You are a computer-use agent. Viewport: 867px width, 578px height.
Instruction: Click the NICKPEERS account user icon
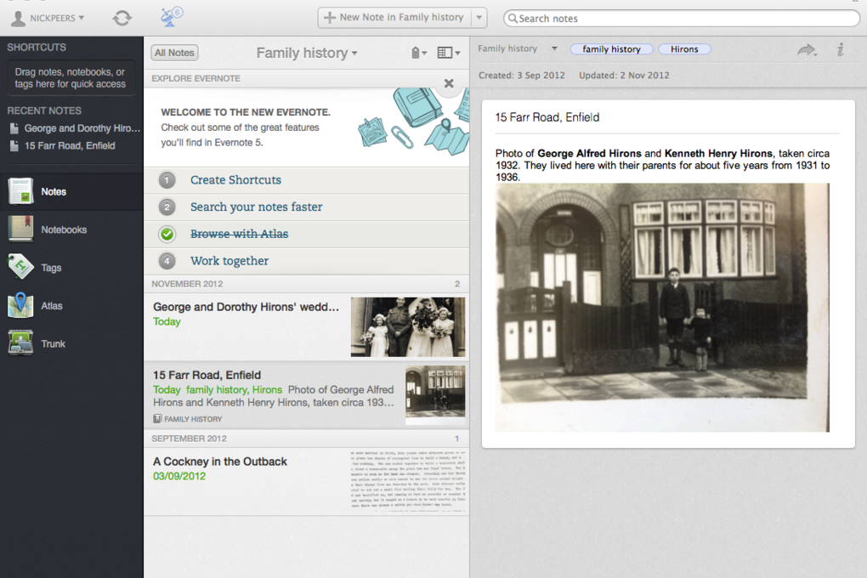(x=18, y=18)
